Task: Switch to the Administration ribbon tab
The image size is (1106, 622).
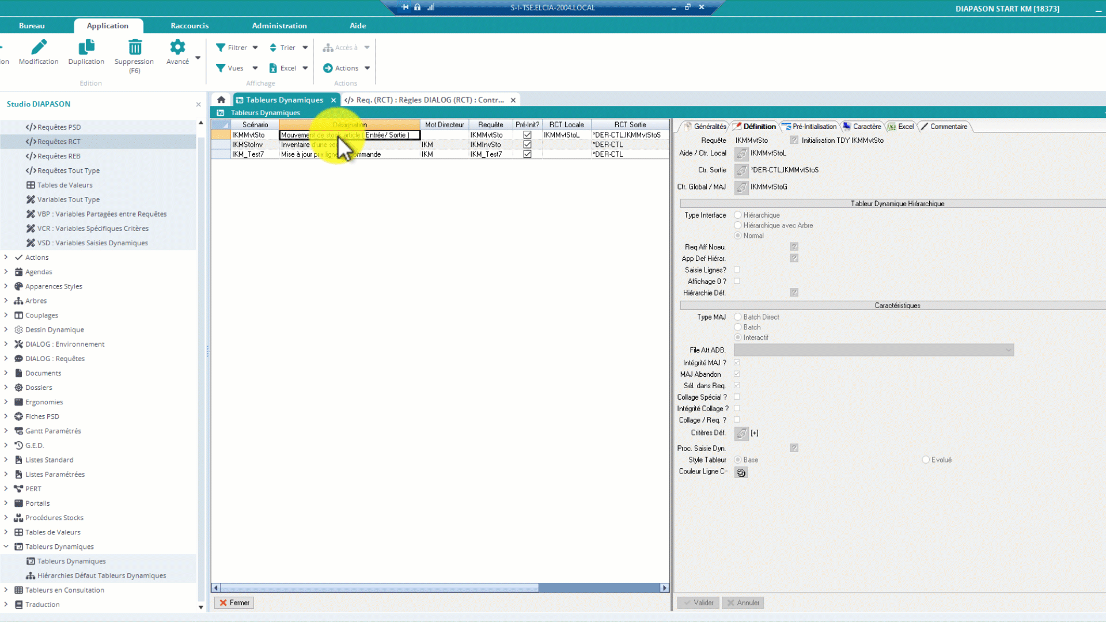Action: [x=279, y=26]
